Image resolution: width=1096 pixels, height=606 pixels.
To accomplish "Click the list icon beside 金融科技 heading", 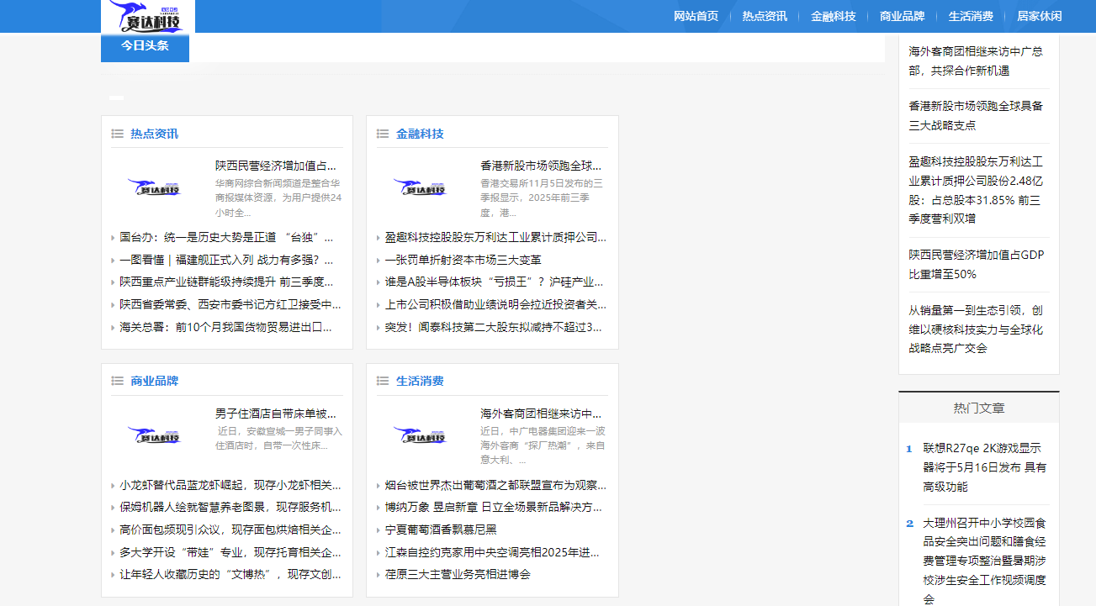I will (383, 134).
